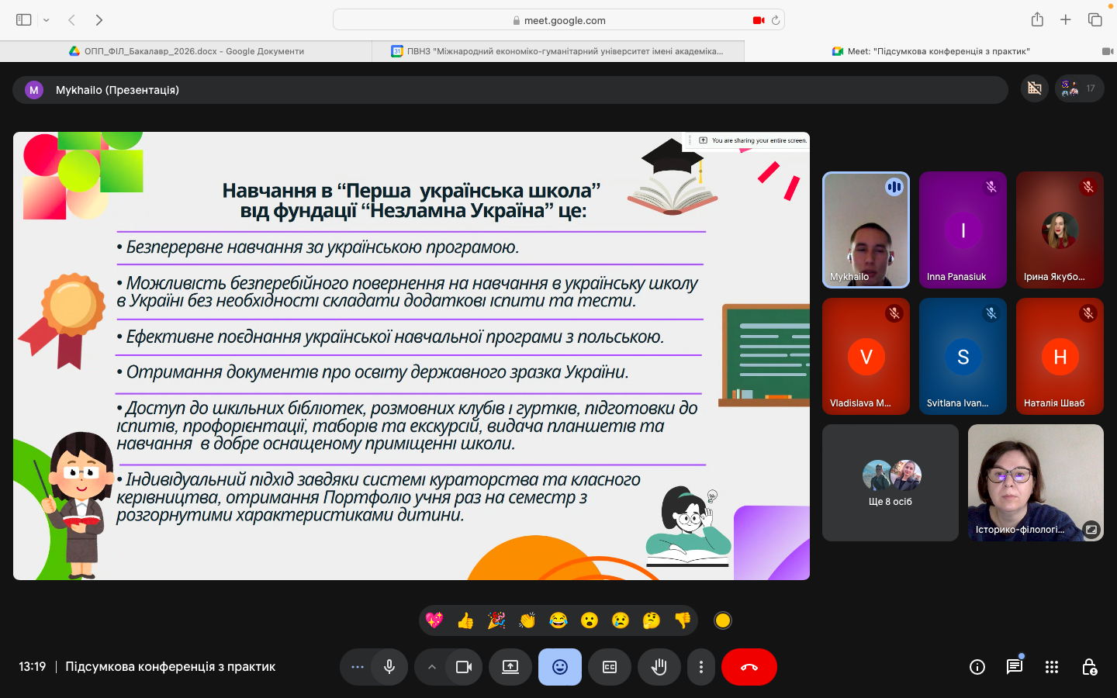Raise your hand
Image resolution: width=1117 pixels, height=698 pixels.
pos(659,667)
